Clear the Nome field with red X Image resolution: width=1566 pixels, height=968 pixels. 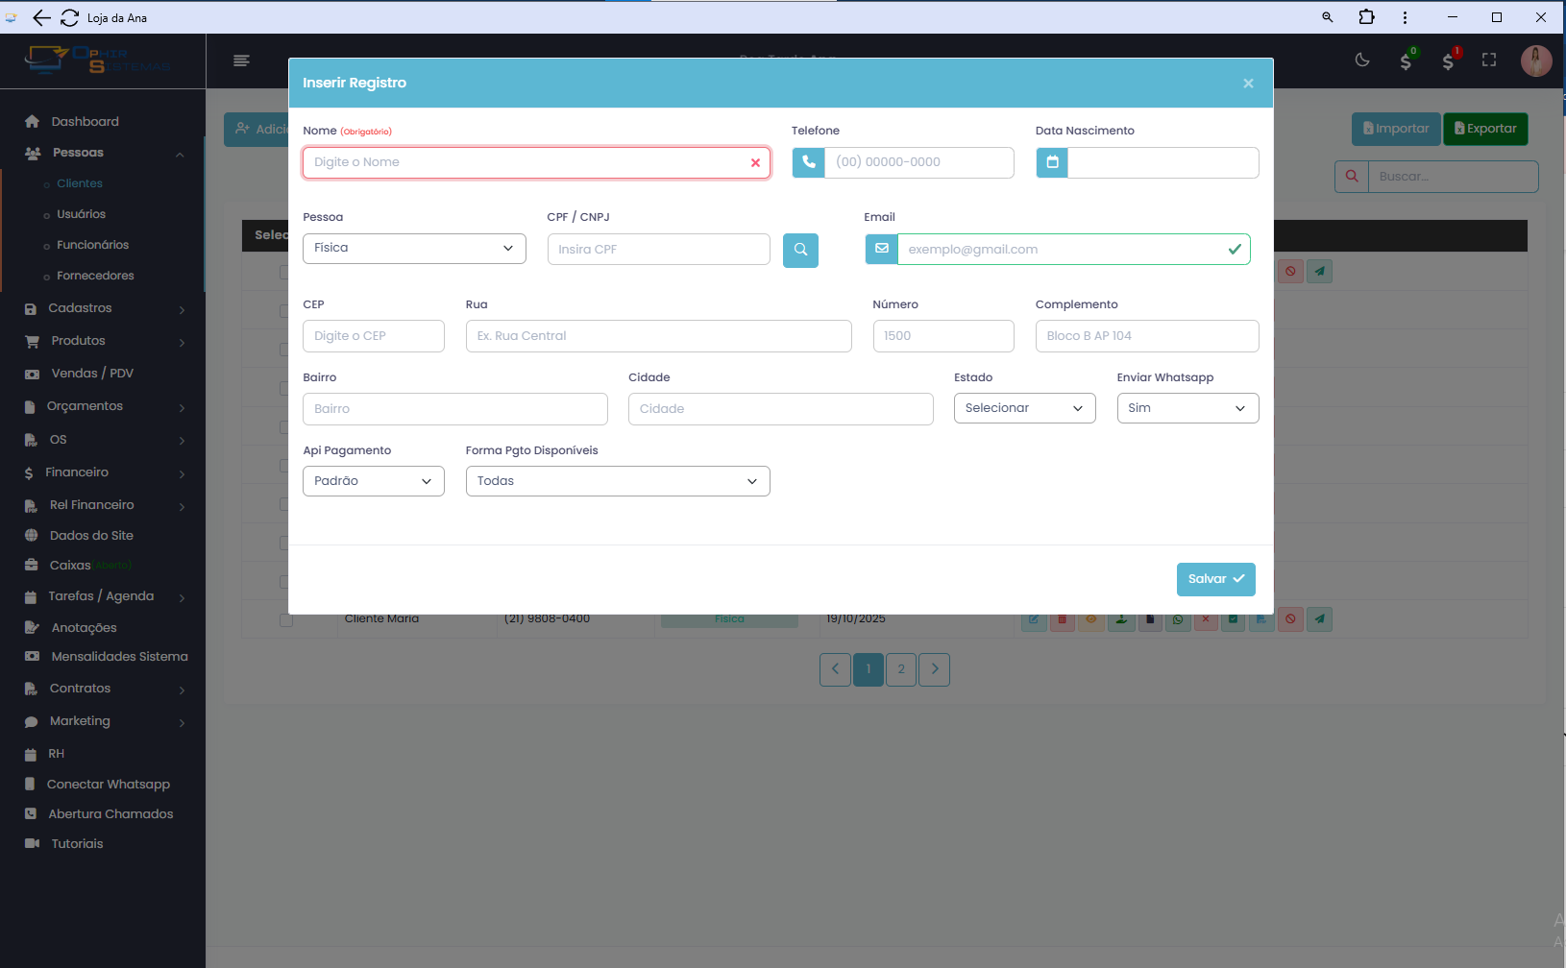[x=755, y=163]
